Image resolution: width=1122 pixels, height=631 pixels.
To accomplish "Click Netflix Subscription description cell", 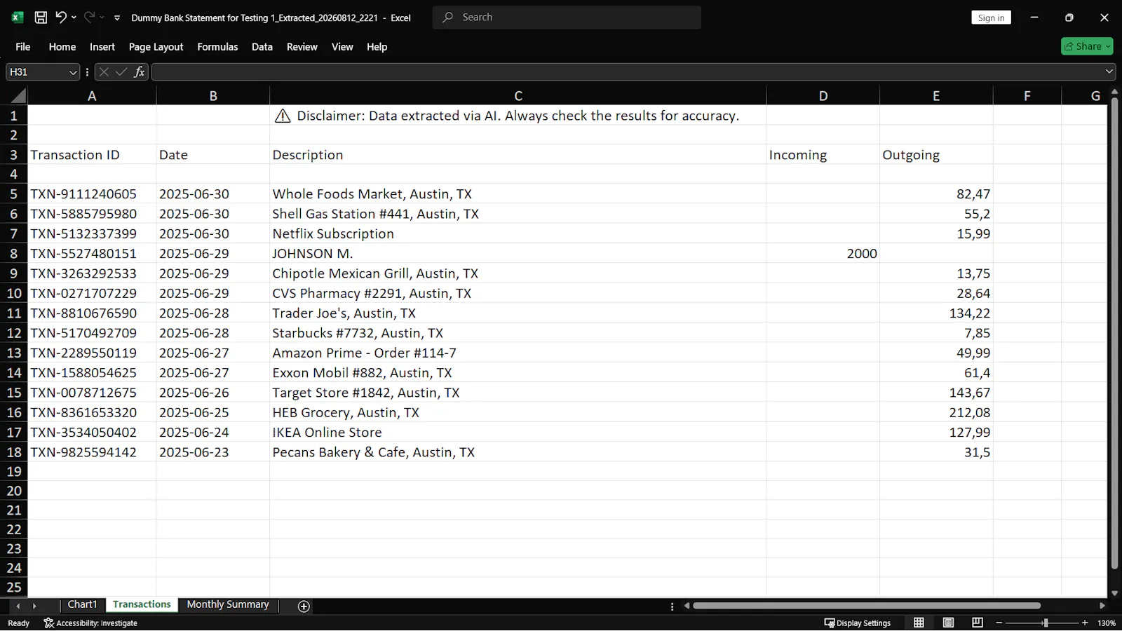I will click(518, 233).
